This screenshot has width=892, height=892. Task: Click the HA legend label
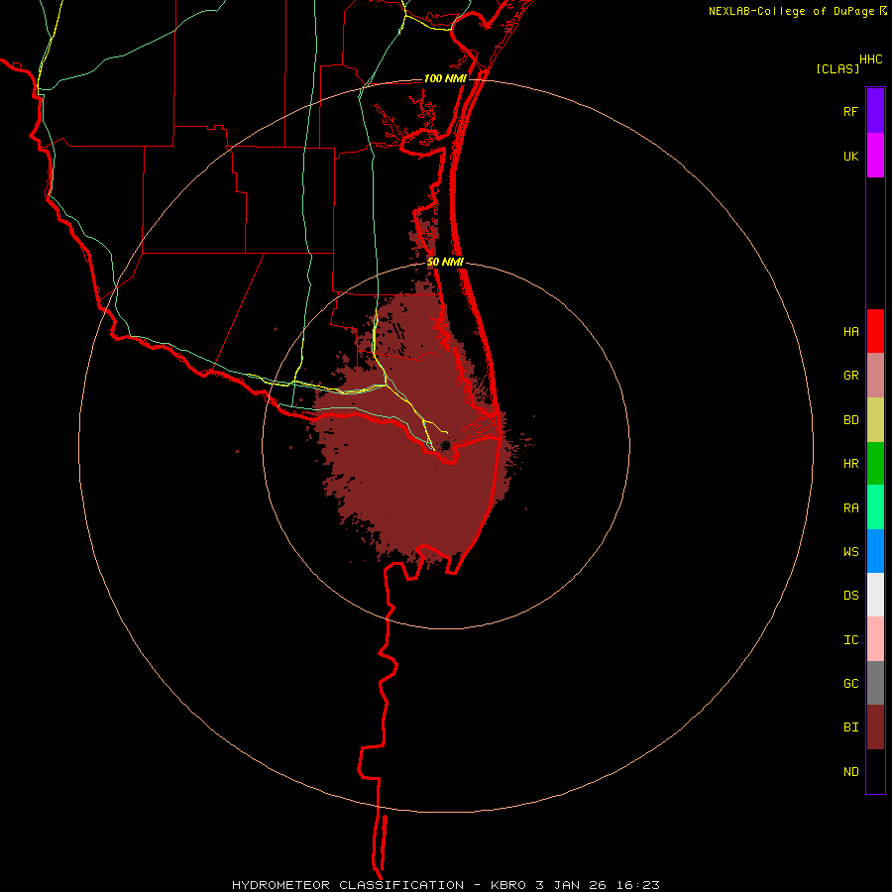click(x=850, y=332)
